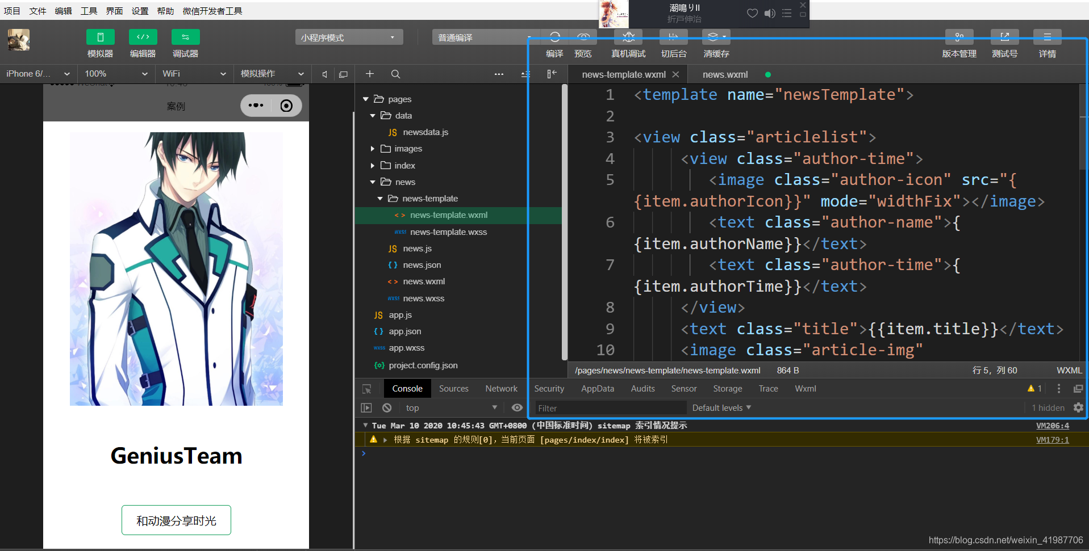Viewport: 1089px width, 551px height.
Task: Click the simulator capsule three-dot menu
Action: tap(256, 106)
